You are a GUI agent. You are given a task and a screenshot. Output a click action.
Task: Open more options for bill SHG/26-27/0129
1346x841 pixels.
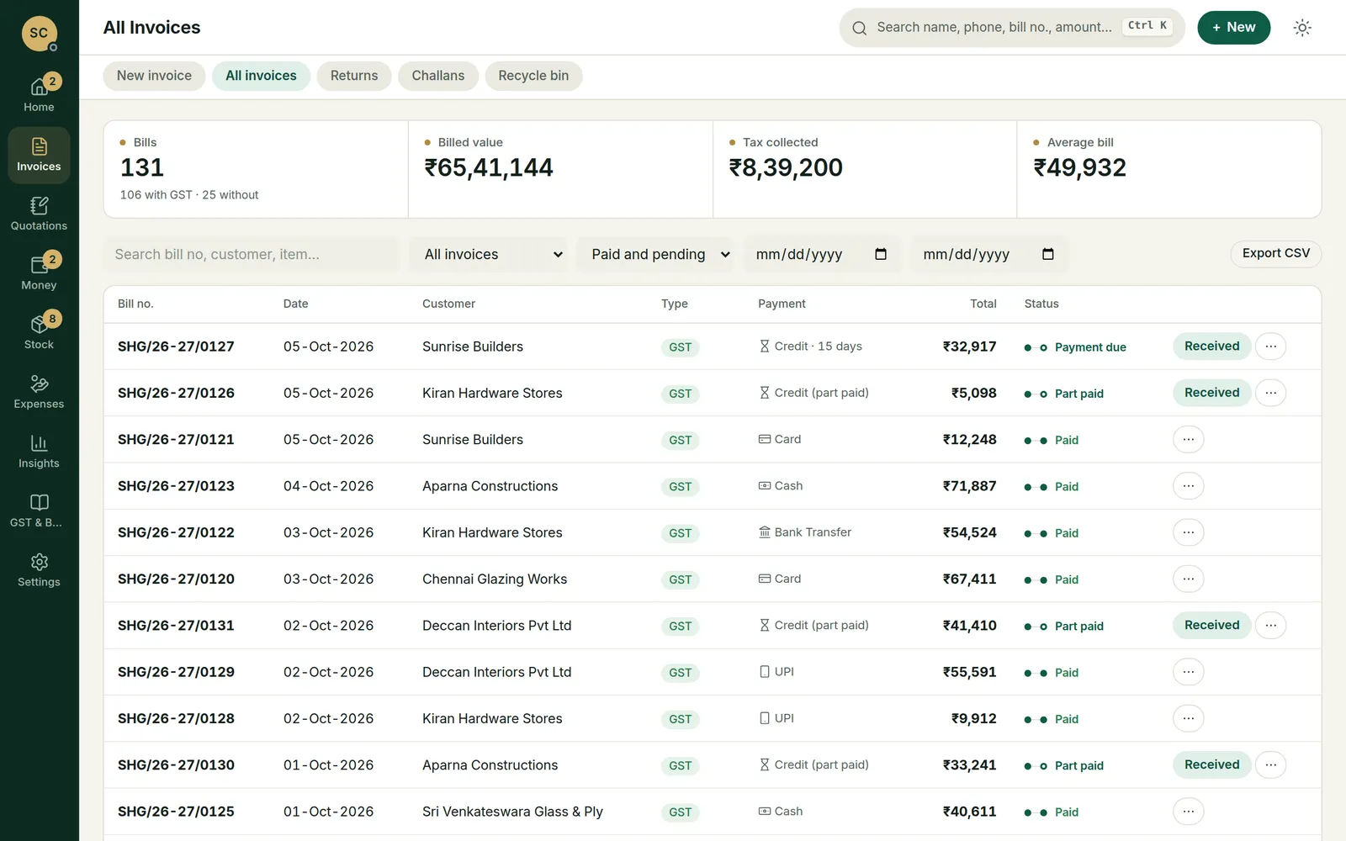1188,672
